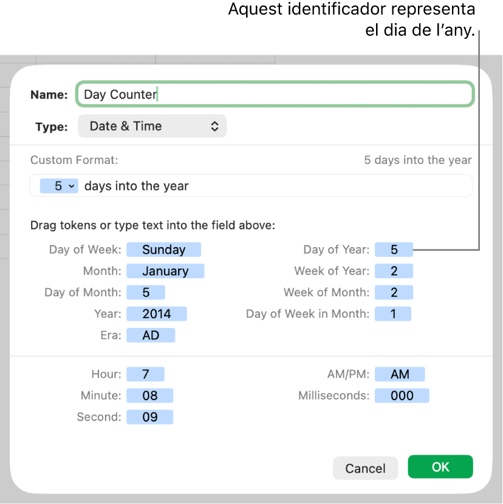Select the Second token showing 09

(x=149, y=417)
